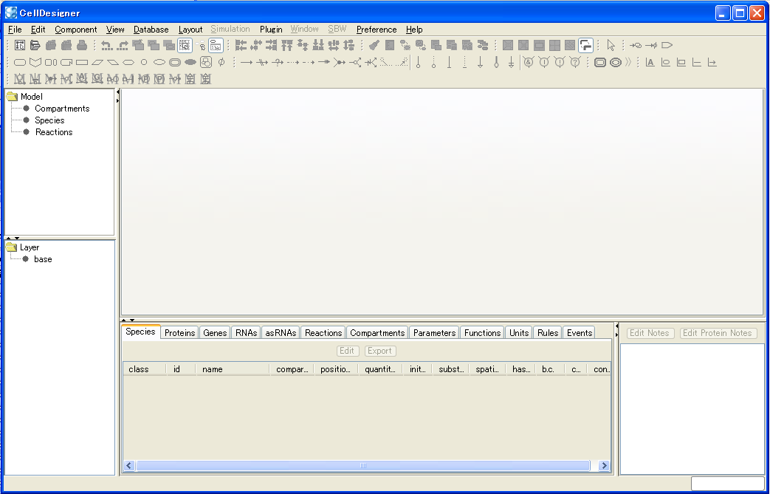Open the Preference menu

pos(377,30)
